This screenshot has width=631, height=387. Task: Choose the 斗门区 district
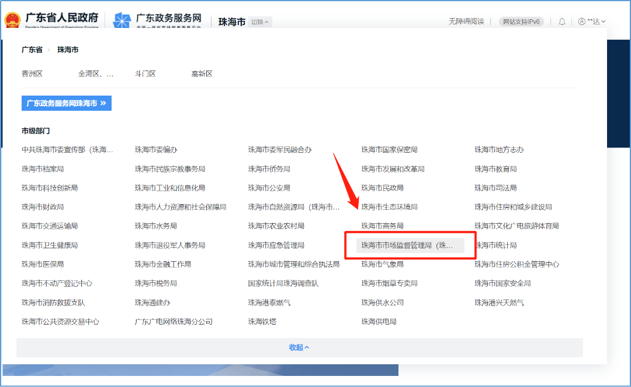tap(145, 74)
